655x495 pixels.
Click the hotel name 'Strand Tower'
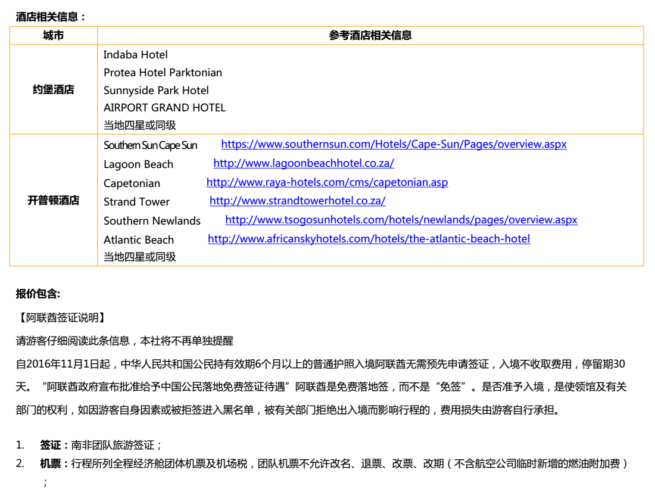[136, 202]
